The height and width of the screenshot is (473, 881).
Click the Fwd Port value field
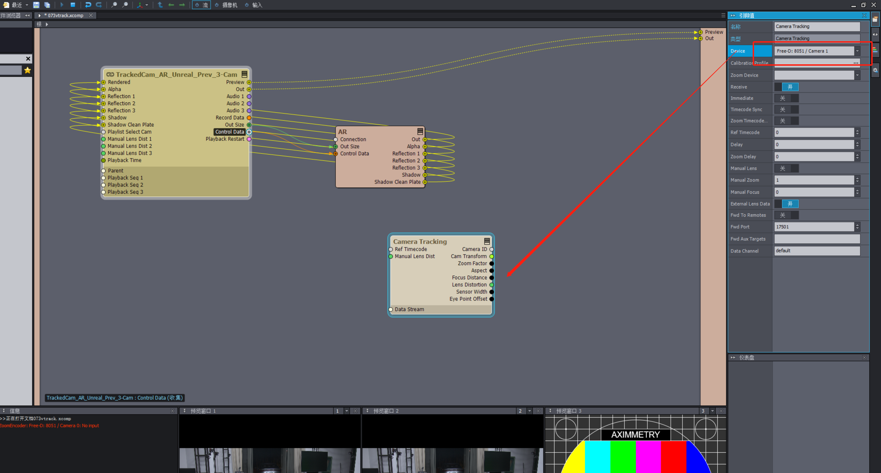pos(814,227)
